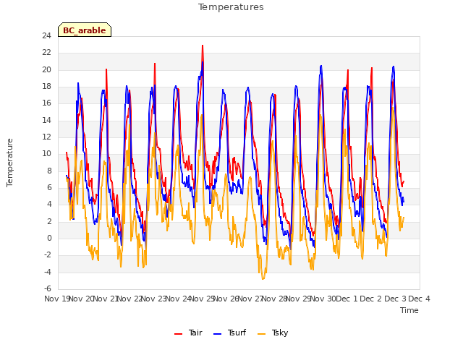
Task: Click the Tsky legend entry
Action: pos(273,333)
